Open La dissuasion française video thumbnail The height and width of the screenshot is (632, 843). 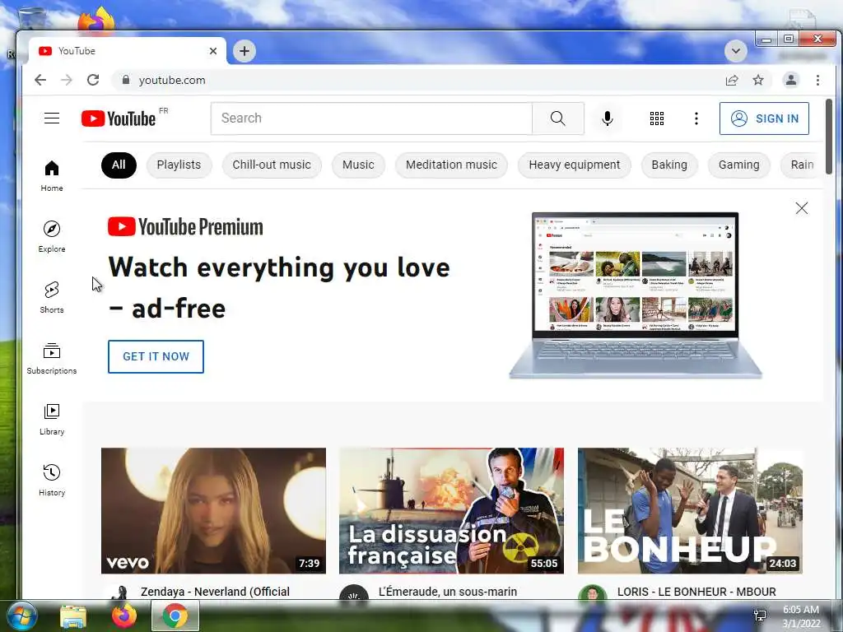(x=452, y=510)
